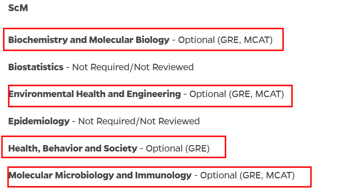Click the word "GRE" in the Molecular Microbiology line
Screen dimensions: 358x192
coord(251,176)
